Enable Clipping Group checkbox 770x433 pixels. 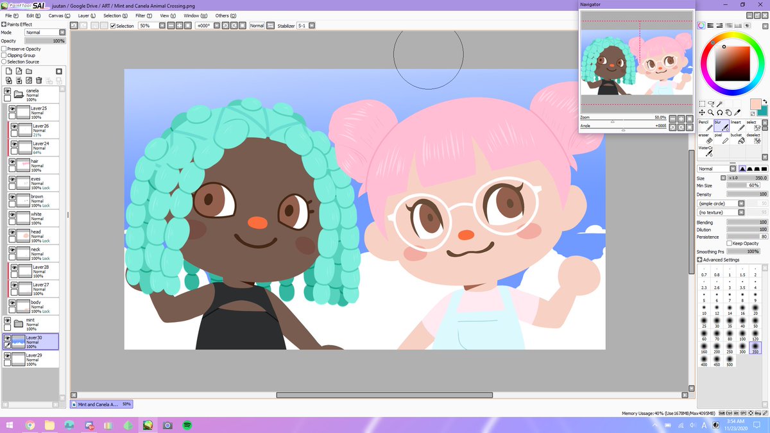click(4, 55)
